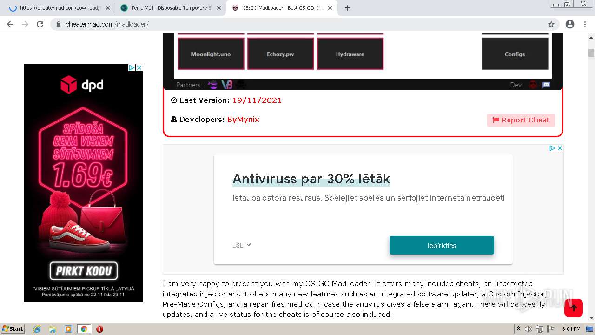Click the Configs tile
Viewport: 595px width, 335px height.
point(515,54)
